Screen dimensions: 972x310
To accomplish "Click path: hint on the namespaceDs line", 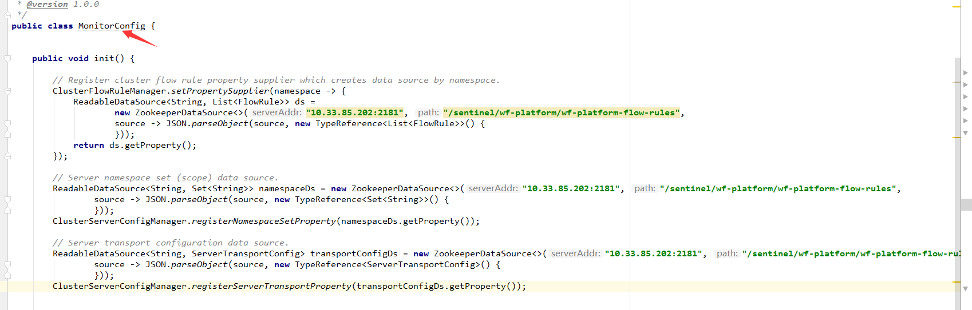I will (645, 188).
